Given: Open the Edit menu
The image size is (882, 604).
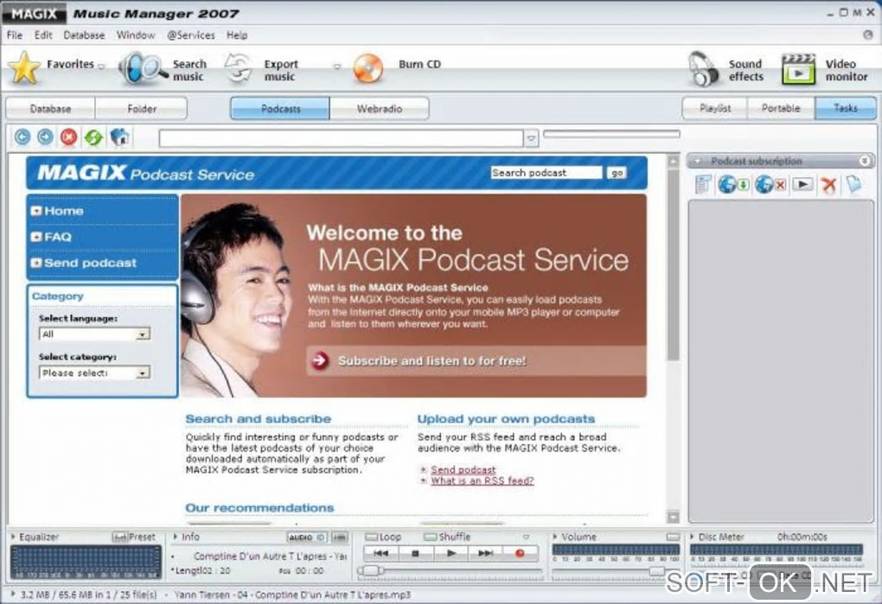Looking at the screenshot, I should coord(43,35).
